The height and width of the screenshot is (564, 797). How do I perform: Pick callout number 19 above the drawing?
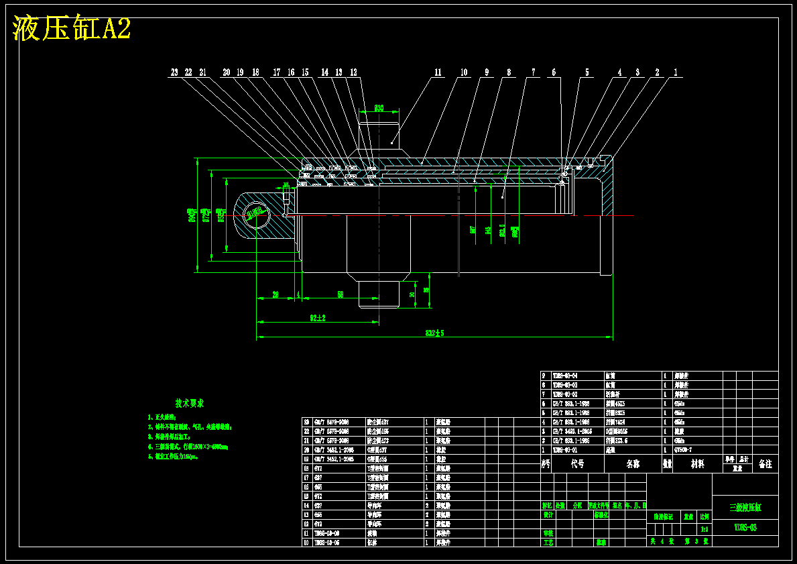pos(240,72)
